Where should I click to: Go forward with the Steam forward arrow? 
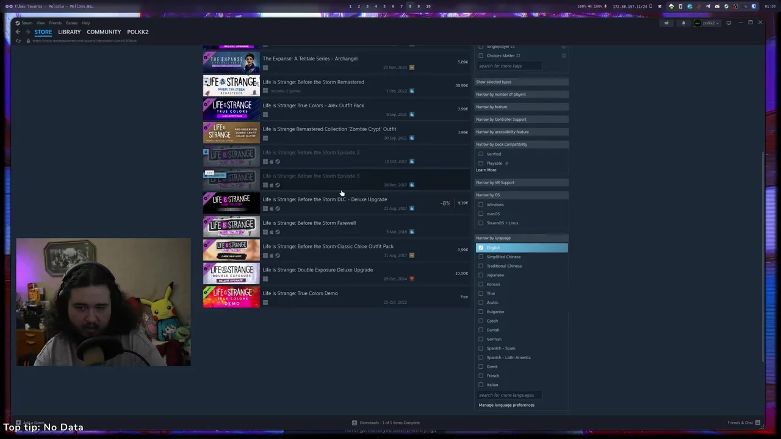point(27,32)
